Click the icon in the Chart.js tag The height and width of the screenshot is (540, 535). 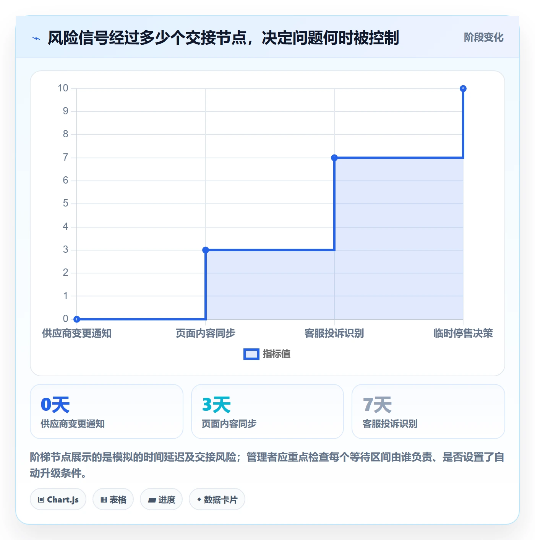(41, 500)
